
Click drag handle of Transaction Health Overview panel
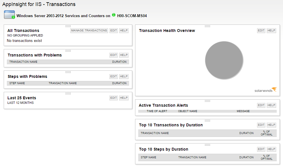(x=207, y=26)
